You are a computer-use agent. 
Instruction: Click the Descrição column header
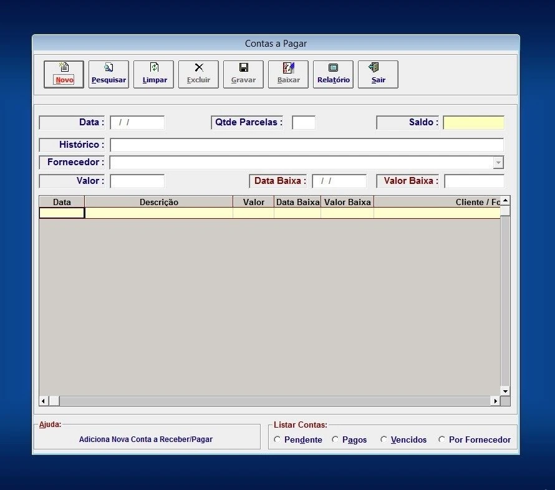tap(158, 202)
